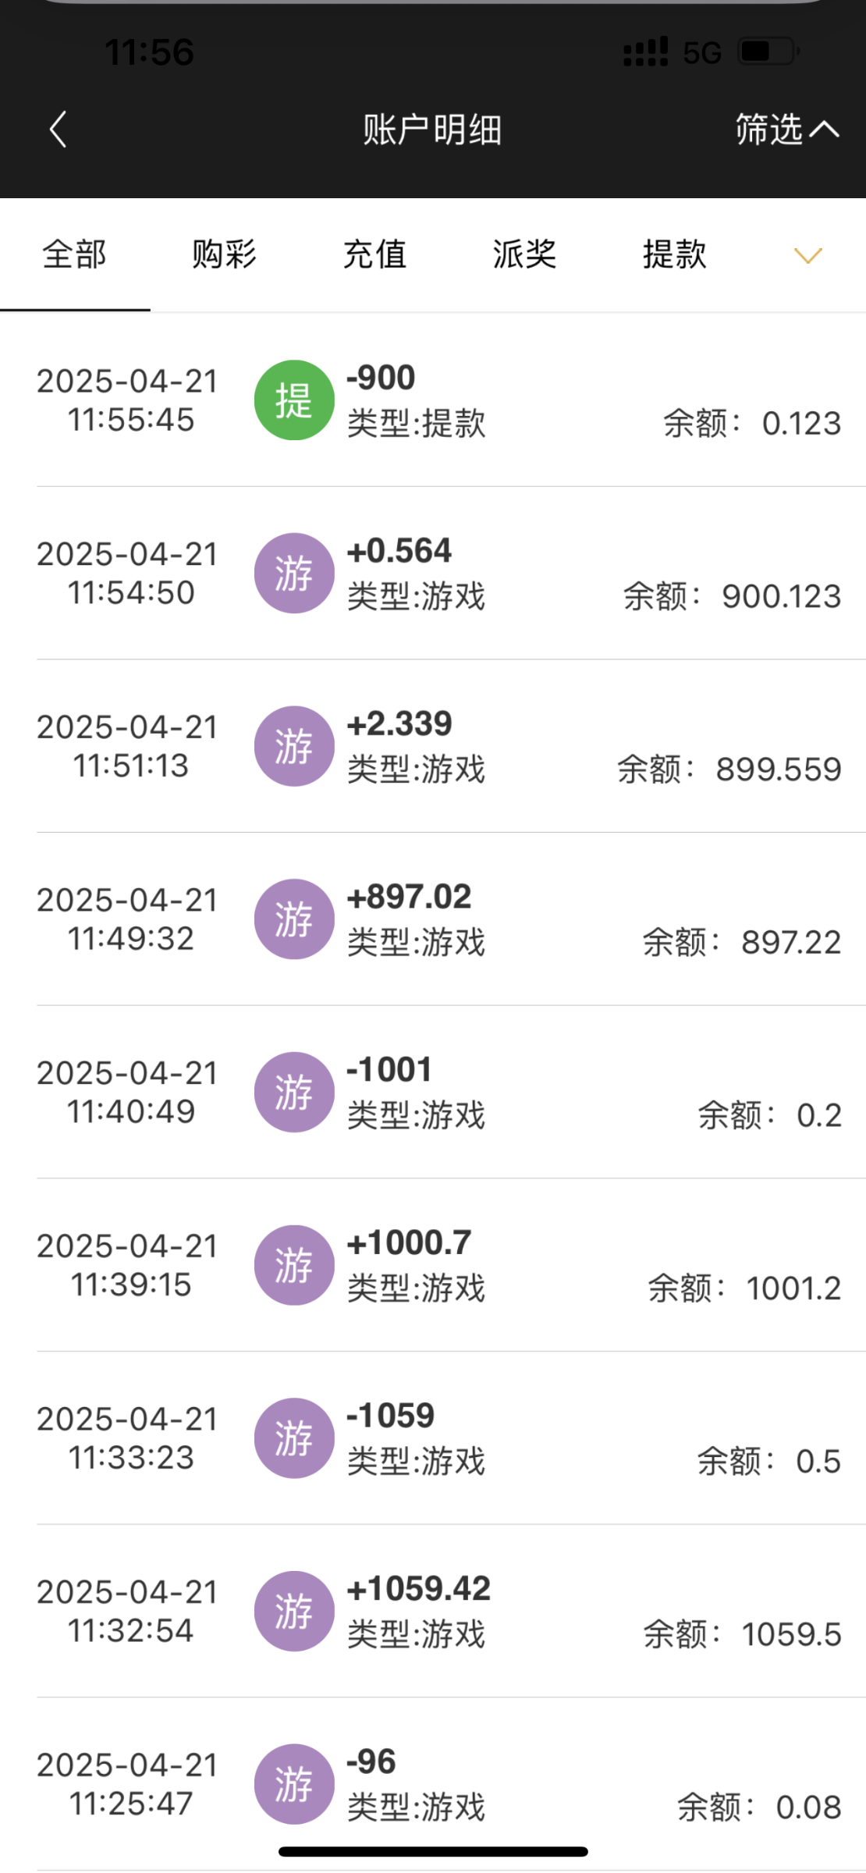Tap the purple game icon for -1059
Image resolution: width=866 pixels, height=1873 pixels.
[294, 1438]
